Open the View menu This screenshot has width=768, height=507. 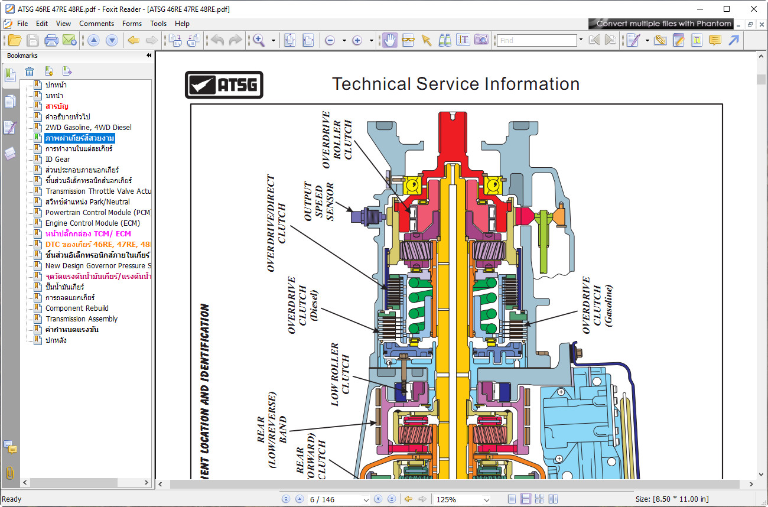pyautogui.click(x=63, y=24)
